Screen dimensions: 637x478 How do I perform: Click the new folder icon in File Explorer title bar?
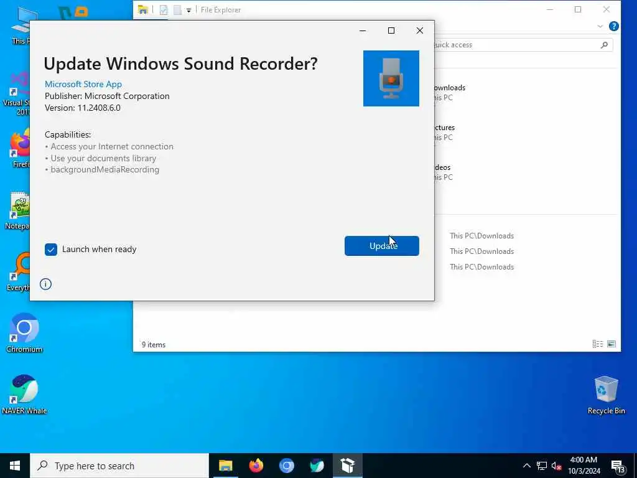tap(177, 10)
